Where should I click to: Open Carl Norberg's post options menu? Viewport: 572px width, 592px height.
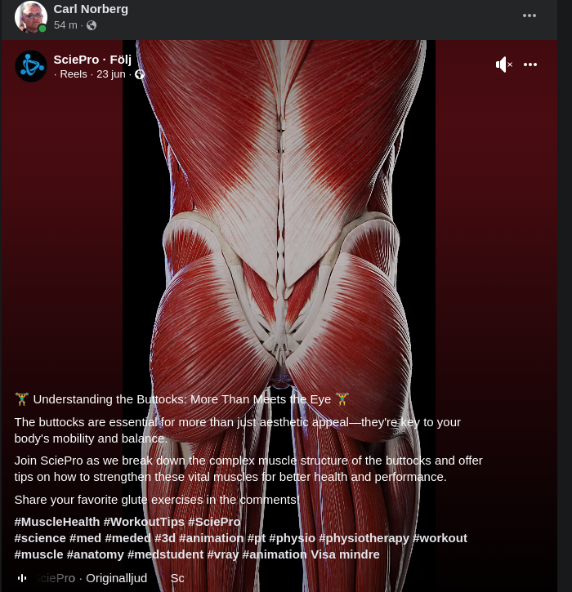point(530,16)
